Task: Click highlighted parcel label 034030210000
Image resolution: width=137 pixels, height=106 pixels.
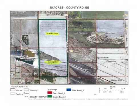Action: pyautogui.click(x=53, y=34)
